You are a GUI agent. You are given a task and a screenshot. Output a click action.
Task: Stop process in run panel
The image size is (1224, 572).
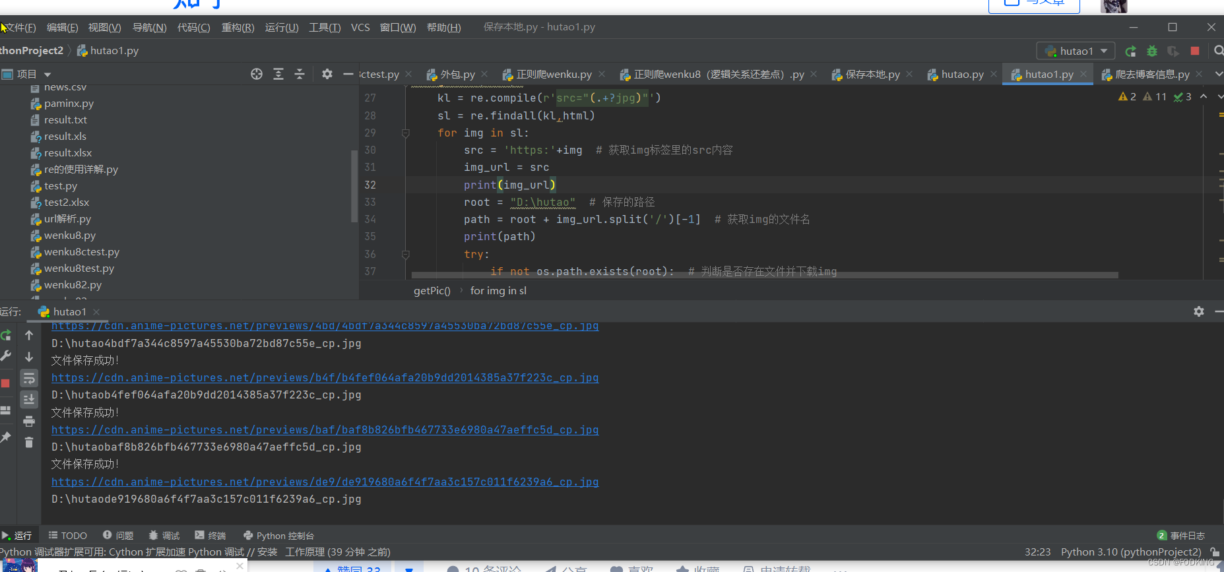pos(5,383)
